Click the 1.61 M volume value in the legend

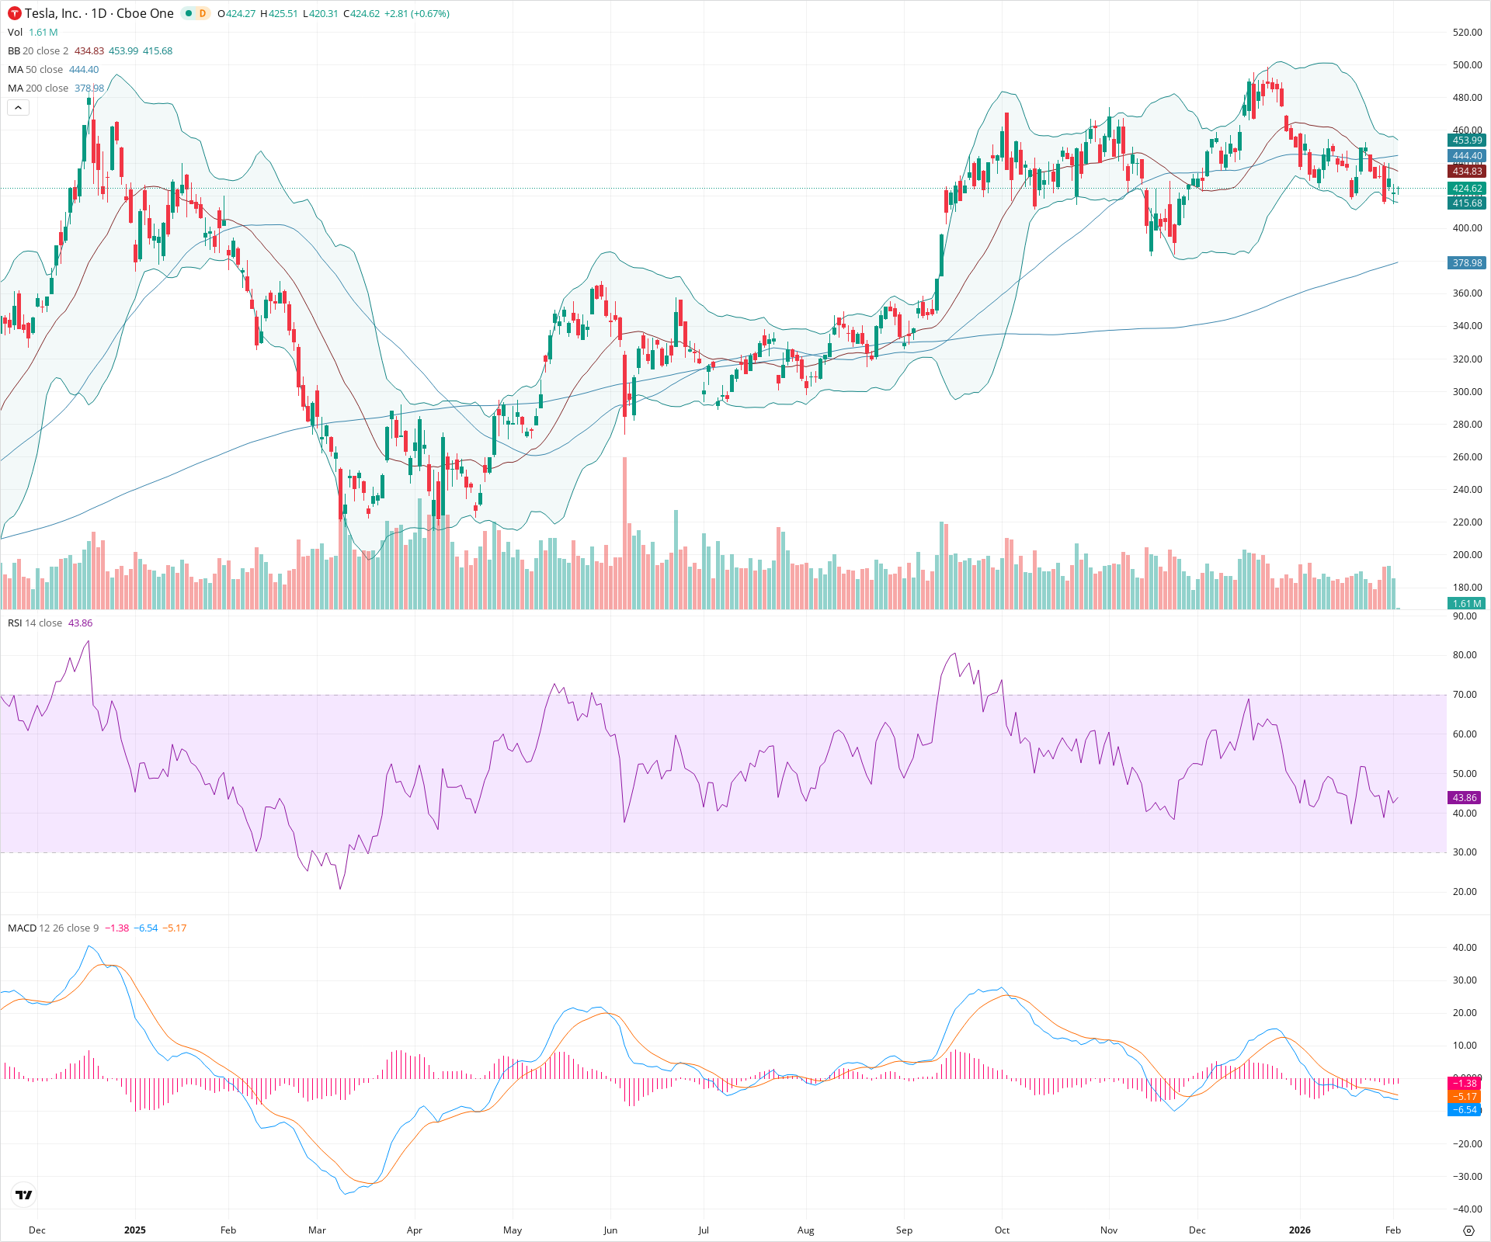[43, 33]
